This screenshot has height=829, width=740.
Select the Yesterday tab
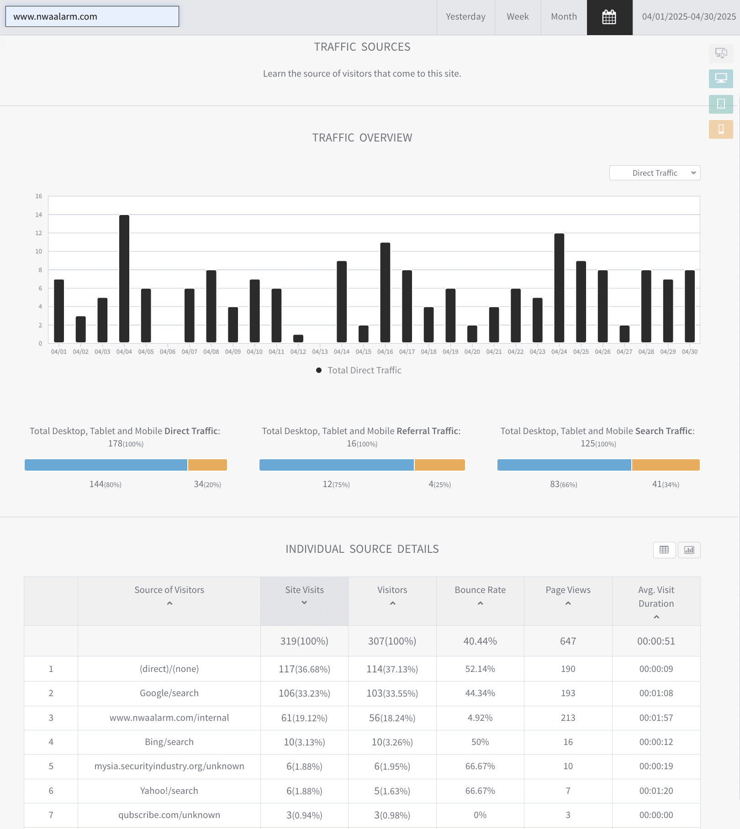465,17
